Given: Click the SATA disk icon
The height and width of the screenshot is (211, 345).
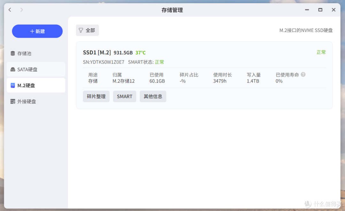Looking at the screenshot, I should [x=13, y=69].
